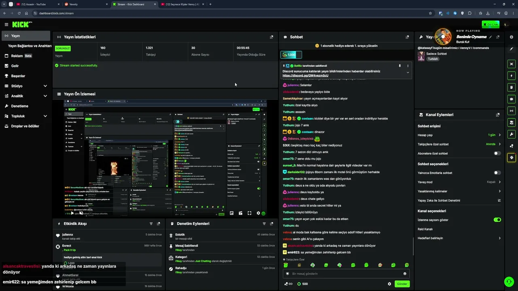Expand the Stüdyo sidebar section
The height and width of the screenshot is (291, 518).
point(45,86)
